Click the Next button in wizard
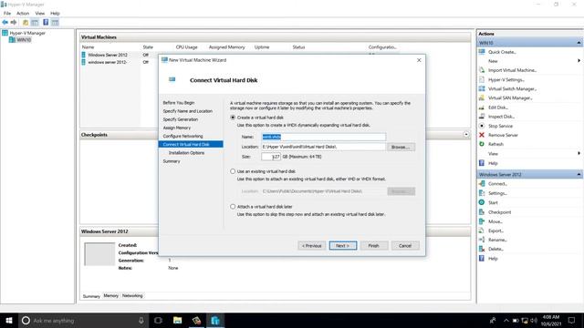Viewport: 584px width, 328px height. tap(343, 245)
